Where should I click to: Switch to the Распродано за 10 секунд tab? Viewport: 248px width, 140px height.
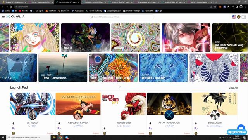coord(147,2)
